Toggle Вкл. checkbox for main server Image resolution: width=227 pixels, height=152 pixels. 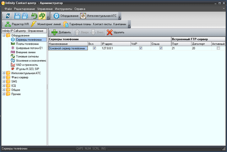point(94,48)
